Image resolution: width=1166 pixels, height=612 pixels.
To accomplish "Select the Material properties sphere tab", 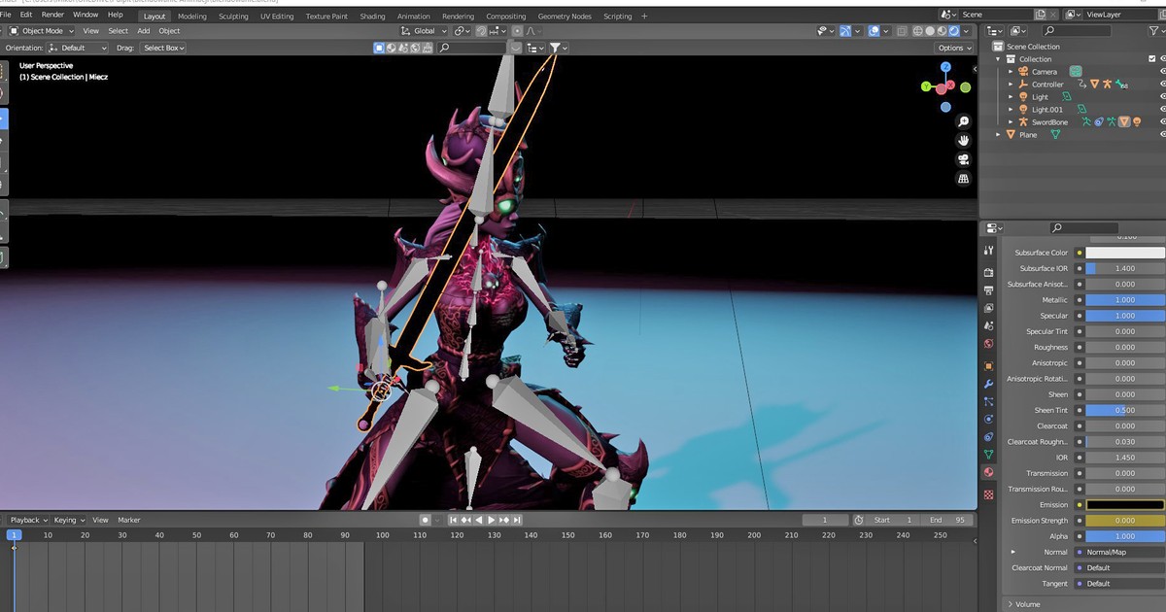I will pyautogui.click(x=989, y=472).
